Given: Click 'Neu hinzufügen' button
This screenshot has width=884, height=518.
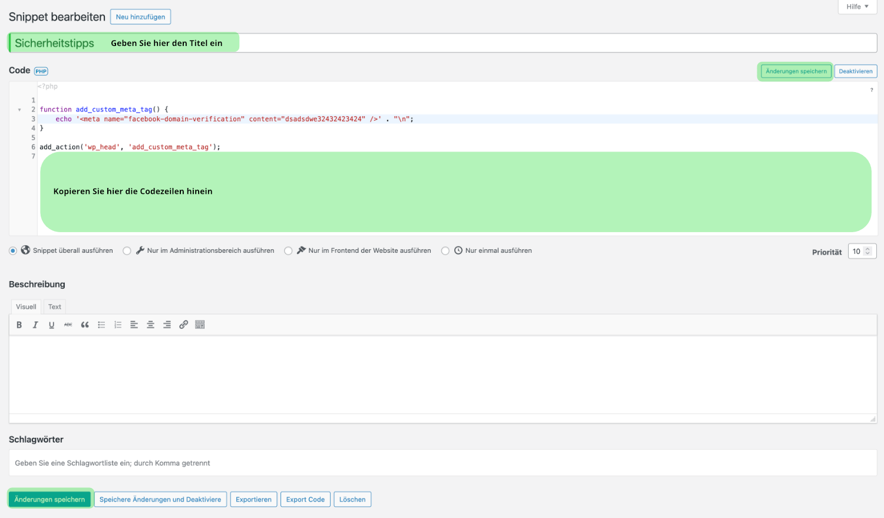Looking at the screenshot, I should pos(140,17).
